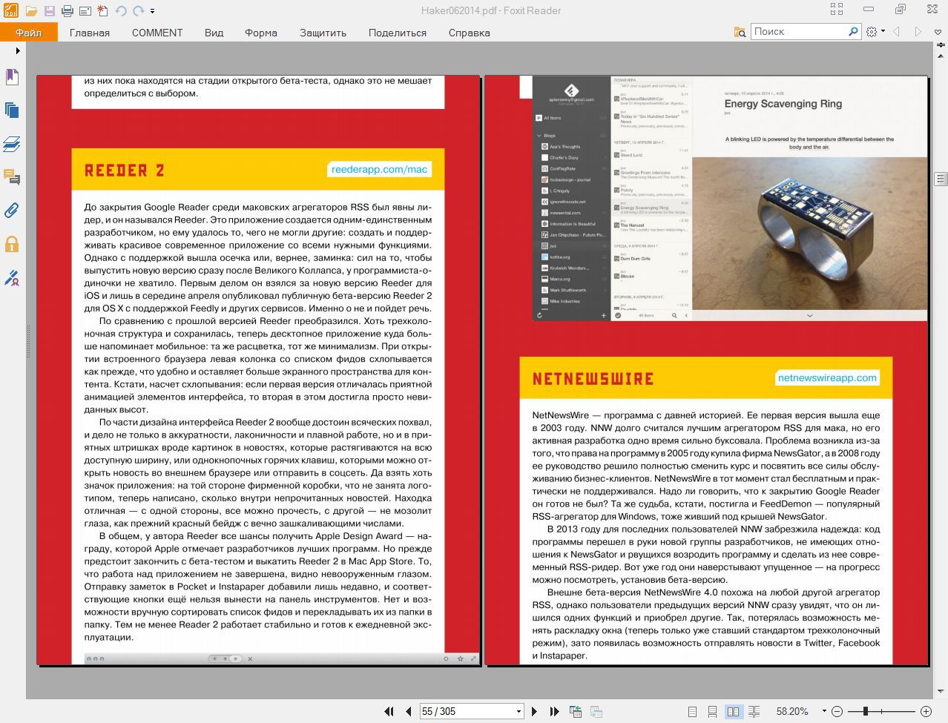Go to previous search result

click(x=897, y=32)
